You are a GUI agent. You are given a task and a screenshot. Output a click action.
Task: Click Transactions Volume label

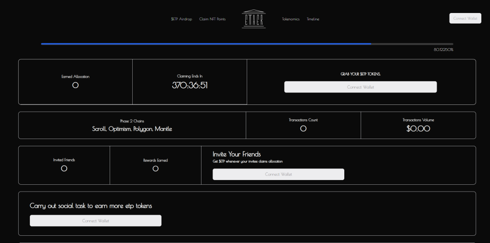(418, 120)
